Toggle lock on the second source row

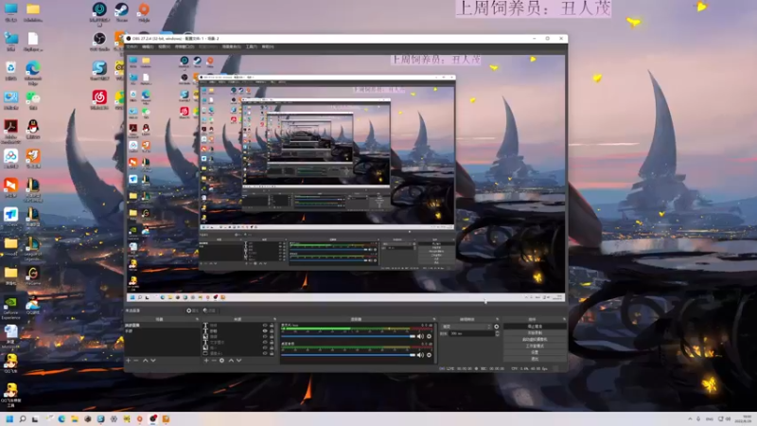click(272, 330)
